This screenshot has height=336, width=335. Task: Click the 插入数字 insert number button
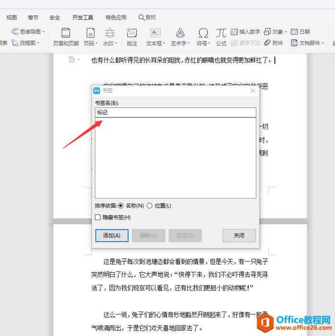pos(245,32)
